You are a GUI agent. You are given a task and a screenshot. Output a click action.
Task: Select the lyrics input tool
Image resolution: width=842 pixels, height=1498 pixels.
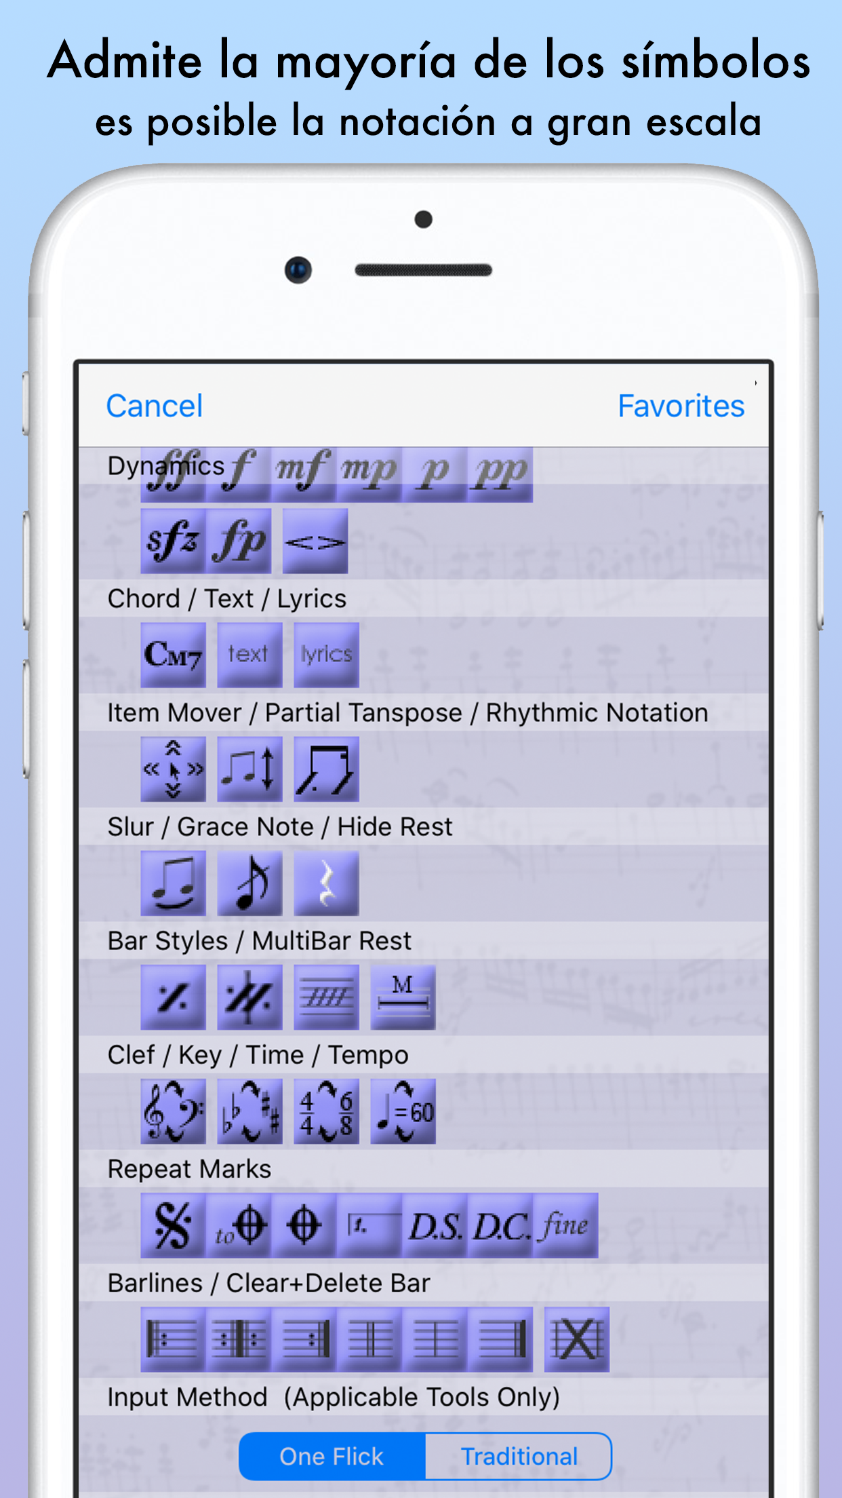click(x=326, y=655)
